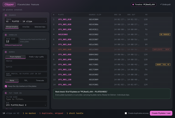Choose From markers naming mode
The height and width of the screenshot is (118, 175).
[x=15, y=57]
